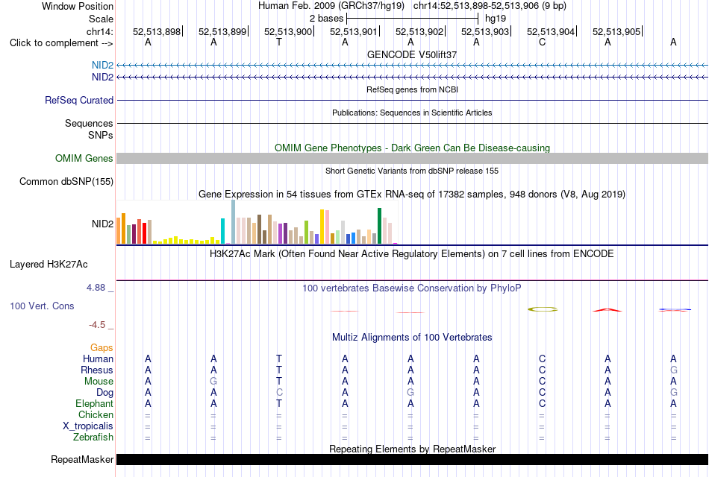This screenshot has height=477, width=709.
Task: Click the C base in the complement row
Action: tap(542, 42)
